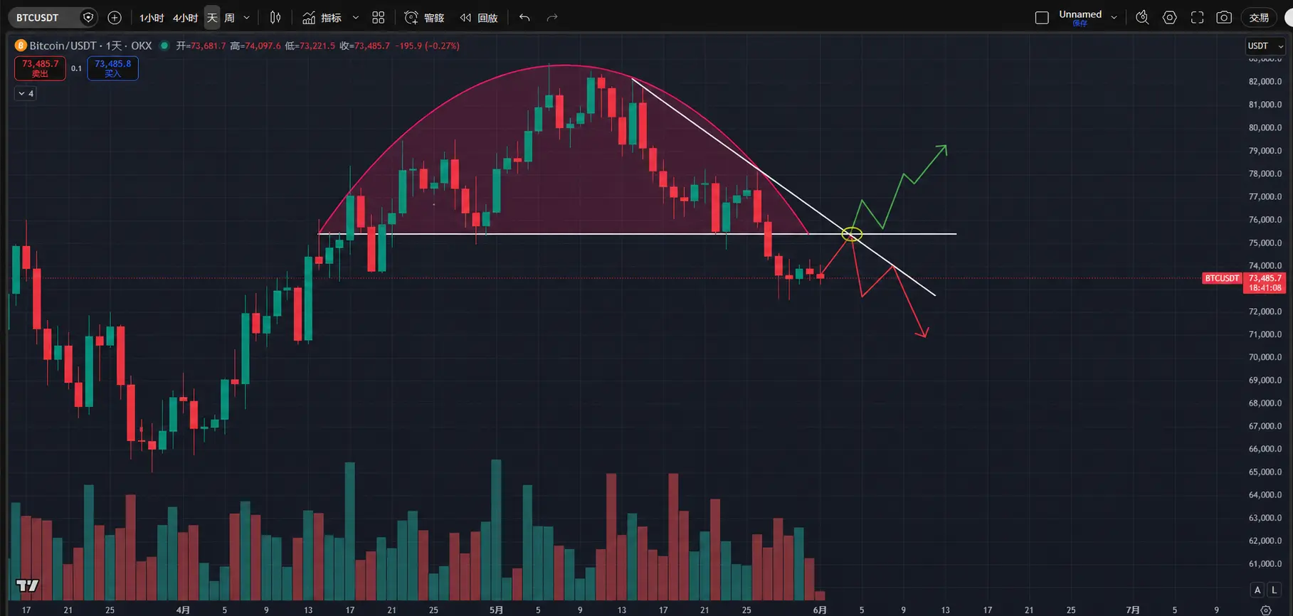1293x616 pixels.
Task: Open the candlestick chart style selector
Action: pyautogui.click(x=275, y=18)
